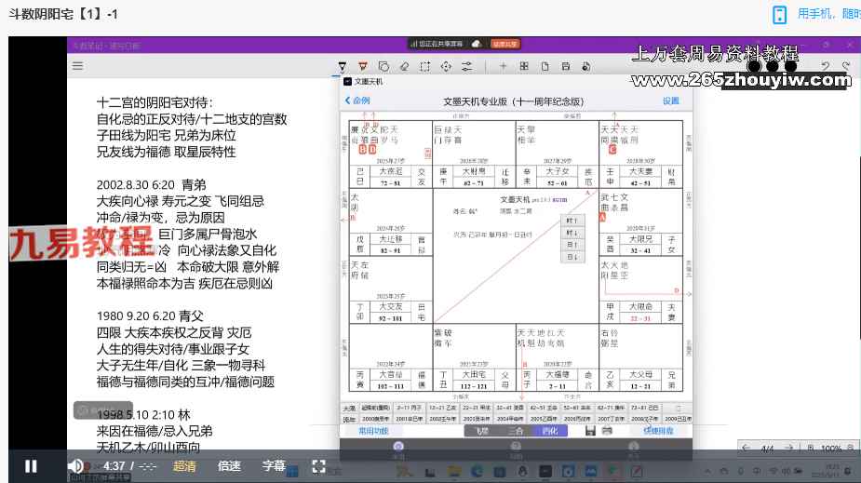Image resolution: width=861 pixels, height=483 pixels.
Task: Select the 四化 tab
Action: pos(551,431)
